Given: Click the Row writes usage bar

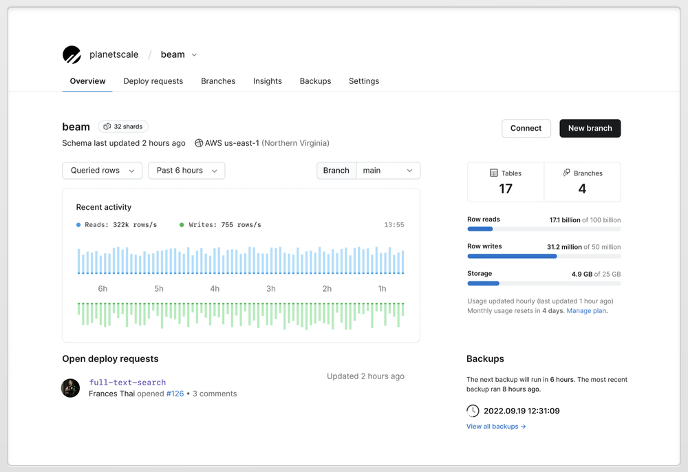Looking at the screenshot, I should (x=544, y=256).
